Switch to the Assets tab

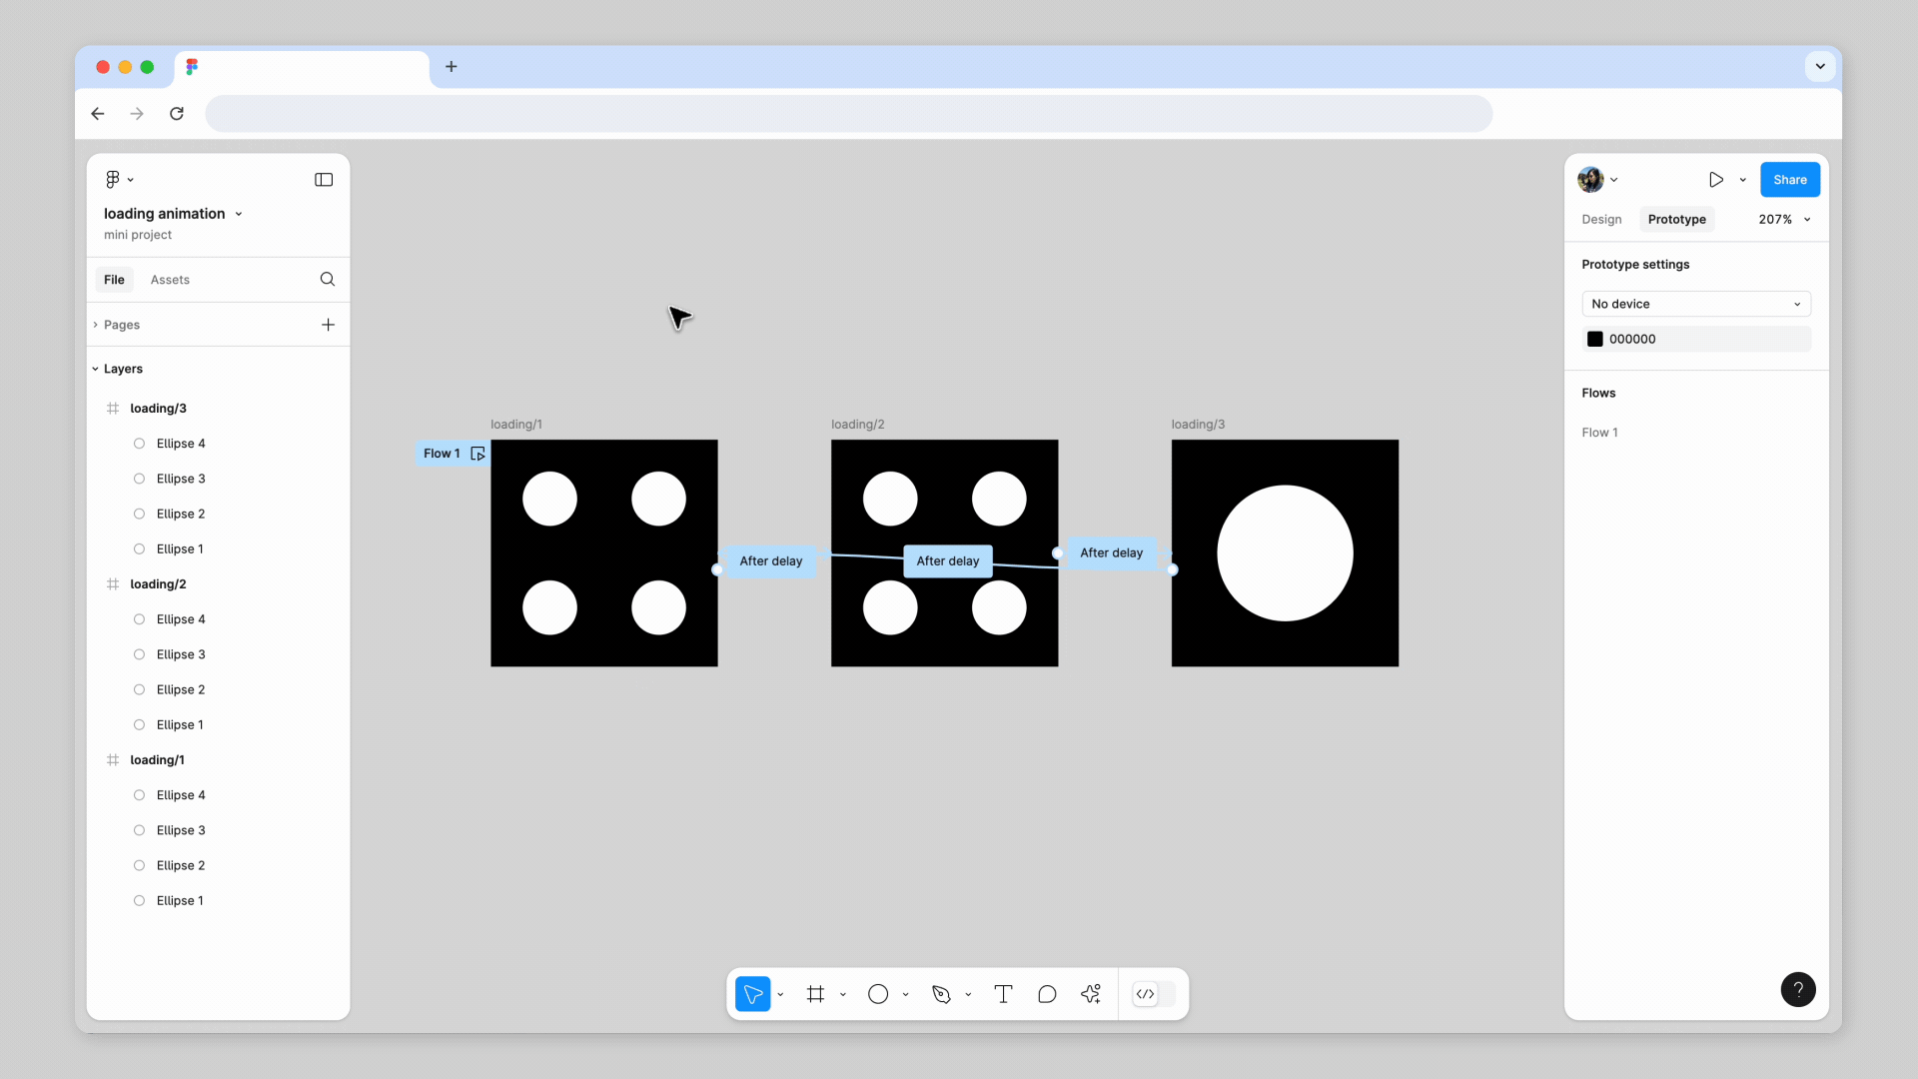170,280
